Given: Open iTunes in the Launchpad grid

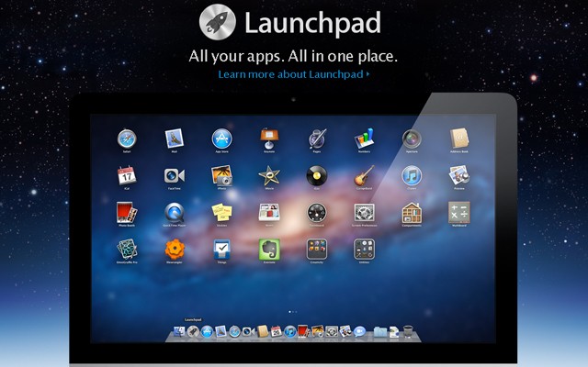Looking at the screenshot, I should tap(412, 175).
